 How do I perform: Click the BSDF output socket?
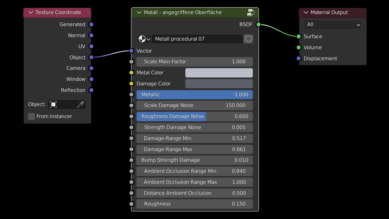pos(258,24)
